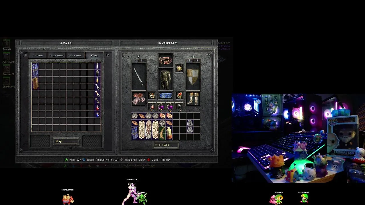Pick the grey rune with question mark
The width and height of the screenshot is (365, 205).
[x=190, y=130]
